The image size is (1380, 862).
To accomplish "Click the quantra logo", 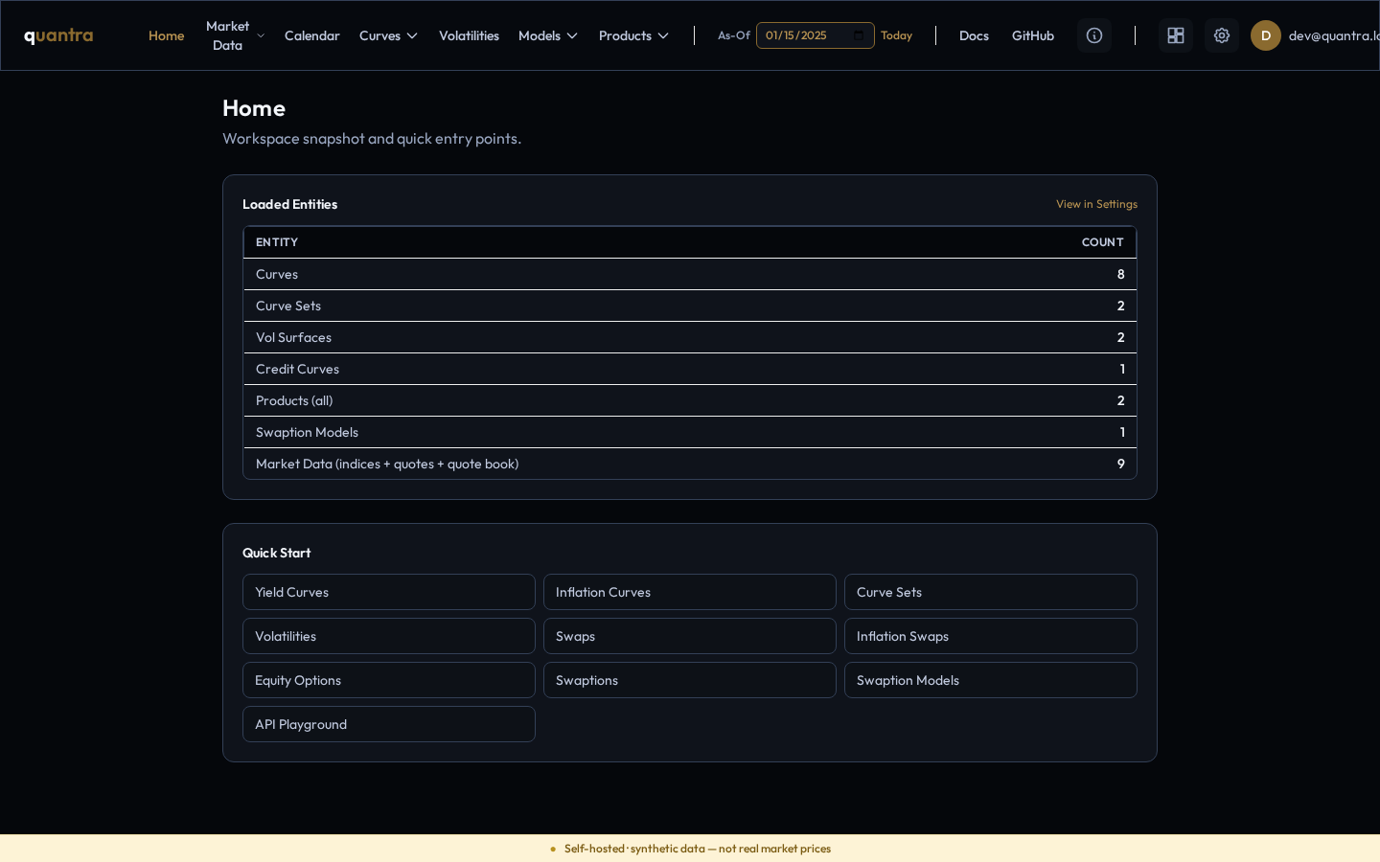I will tap(58, 35).
